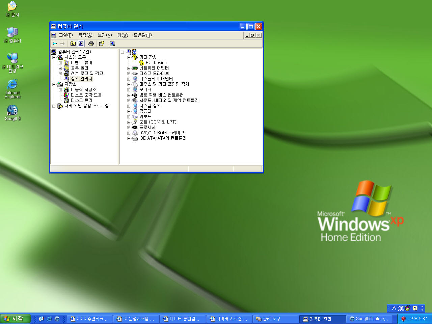
Task: Click the 漢 language bar button
Action: [x=401, y=308]
